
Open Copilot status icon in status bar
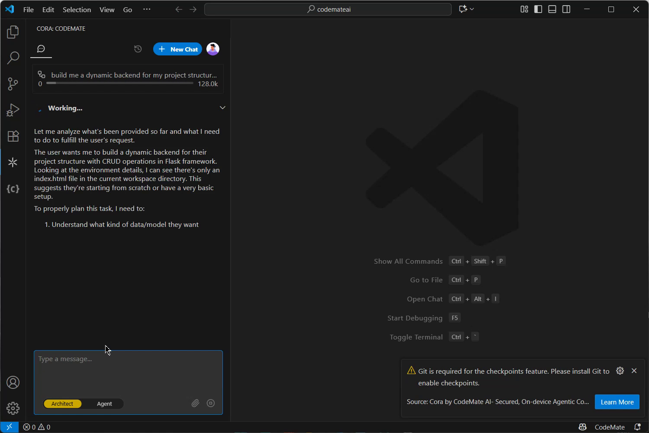tap(582, 427)
